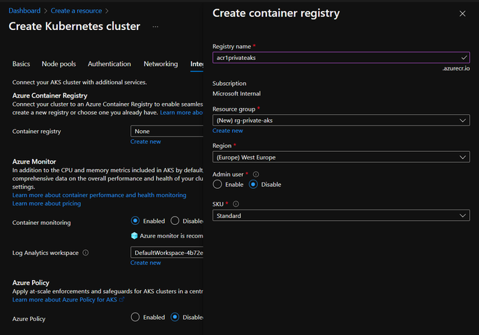Switch to the Authentication tab
Screen dimensions: 479x335
(109, 64)
